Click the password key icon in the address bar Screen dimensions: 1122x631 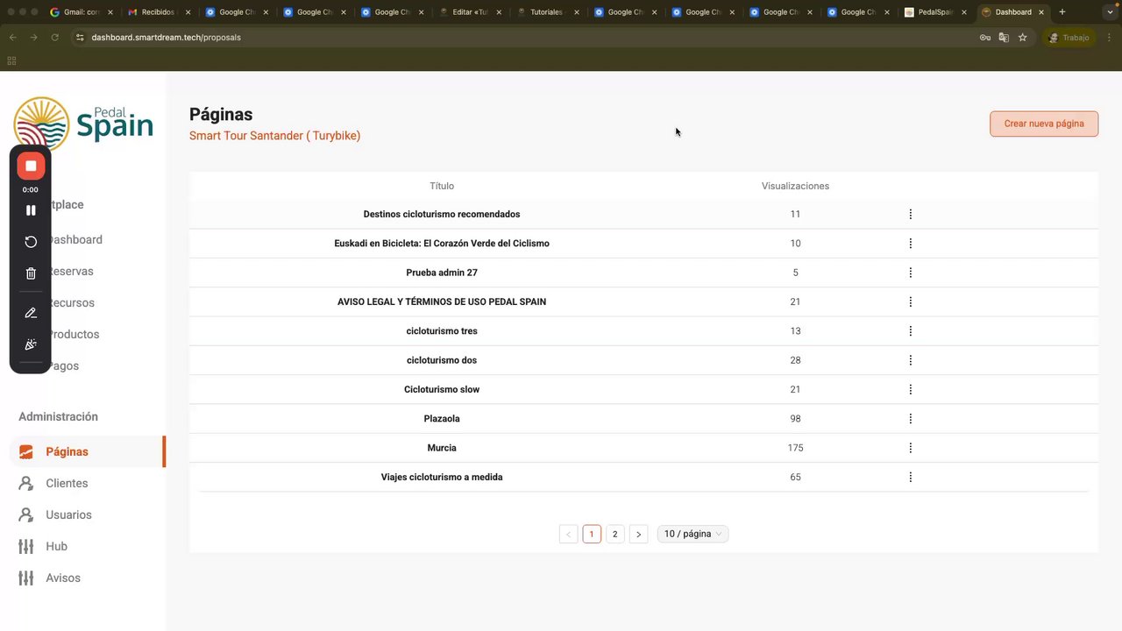(985, 38)
